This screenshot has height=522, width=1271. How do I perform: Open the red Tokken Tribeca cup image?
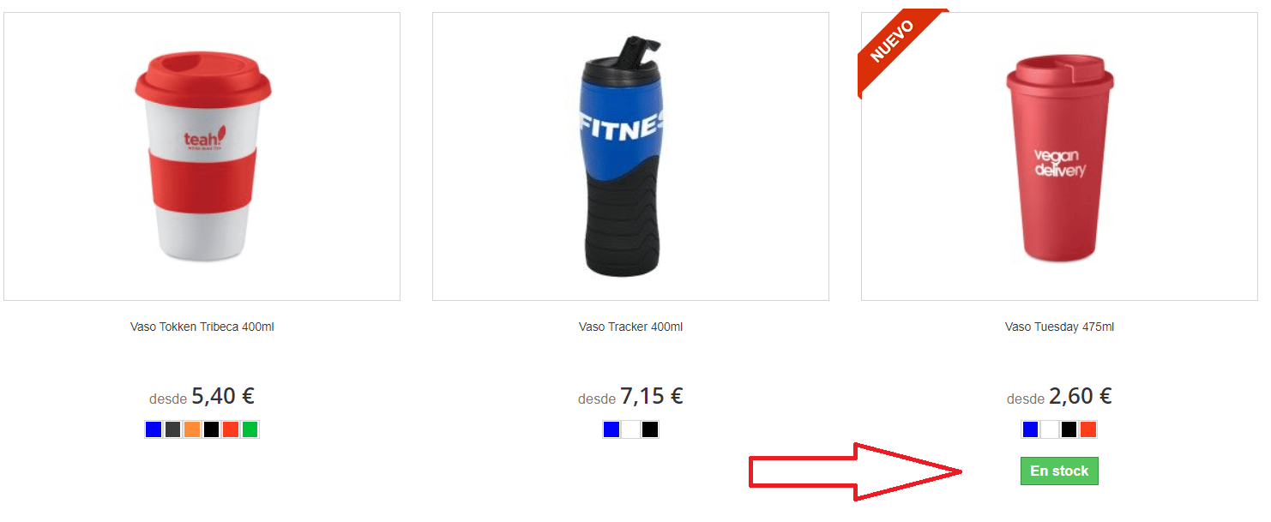(x=202, y=156)
